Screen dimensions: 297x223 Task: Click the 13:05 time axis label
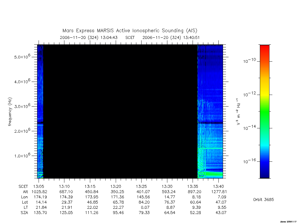39,186
